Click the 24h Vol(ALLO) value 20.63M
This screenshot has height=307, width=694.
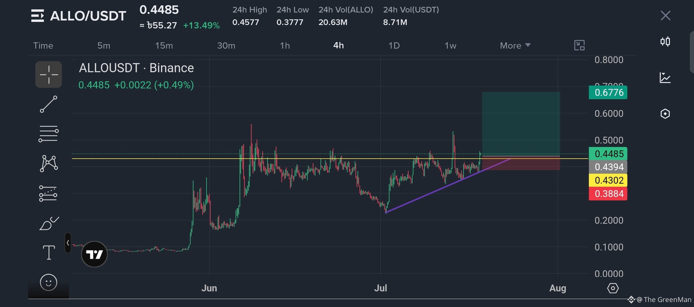point(333,22)
